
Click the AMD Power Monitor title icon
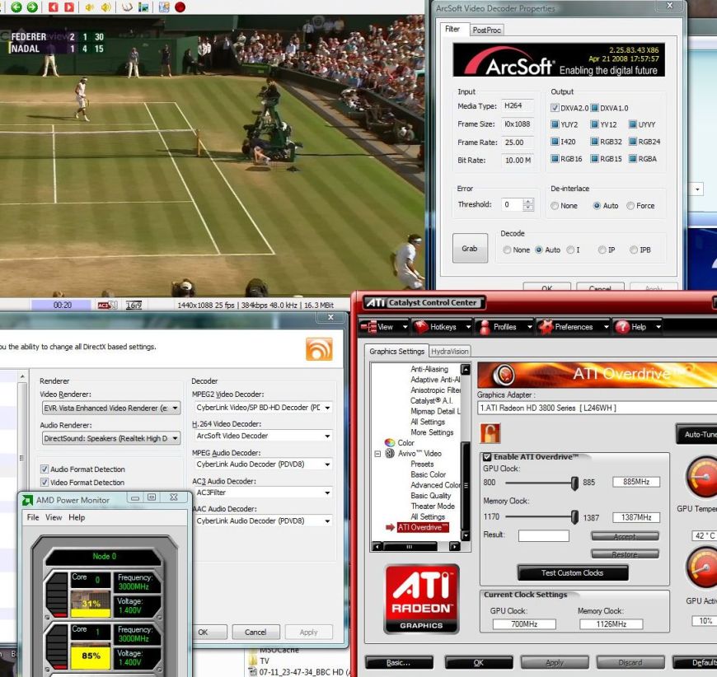point(27,500)
